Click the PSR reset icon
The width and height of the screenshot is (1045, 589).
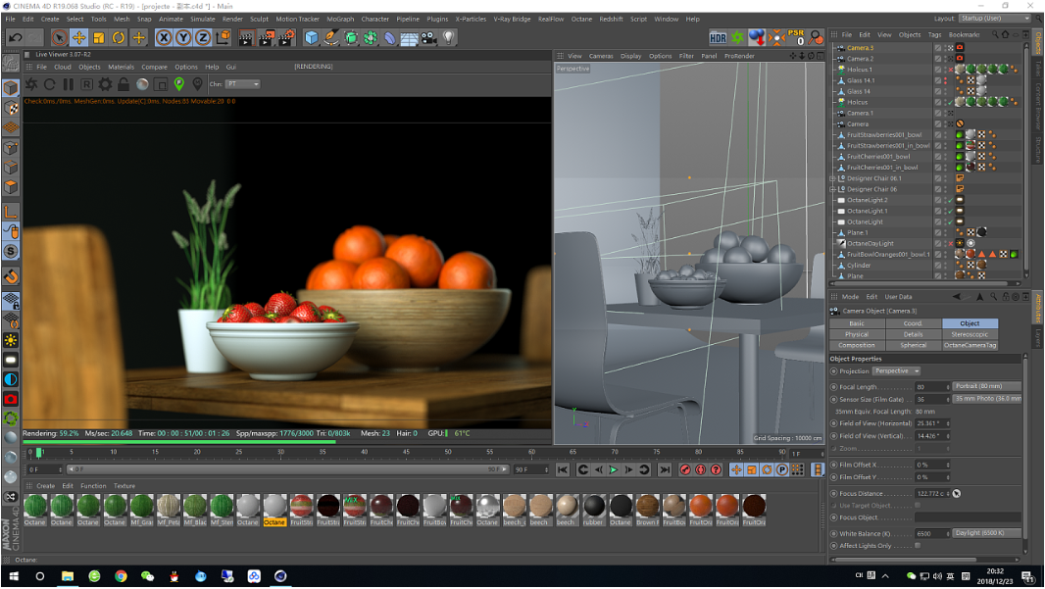796,37
